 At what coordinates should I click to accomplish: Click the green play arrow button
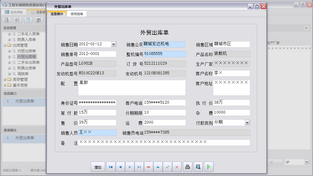tap(209, 167)
